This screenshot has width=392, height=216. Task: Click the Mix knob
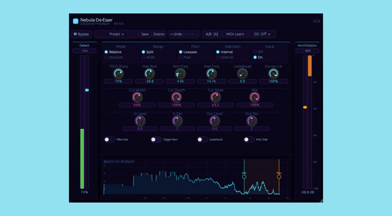255,97
